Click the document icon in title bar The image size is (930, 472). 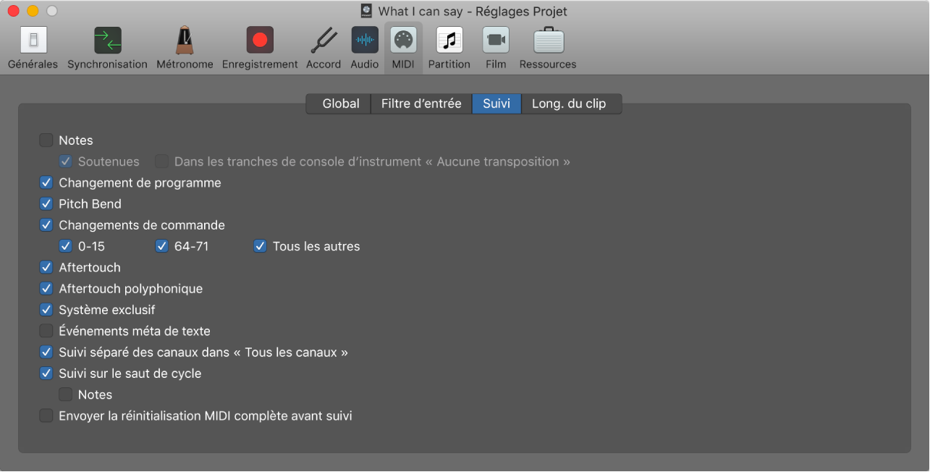pyautogui.click(x=367, y=11)
